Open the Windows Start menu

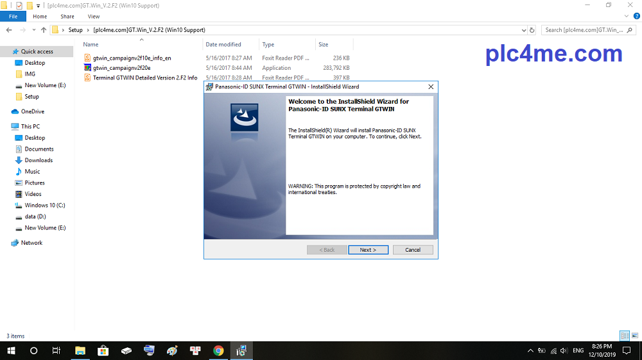pyautogui.click(x=11, y=350)
